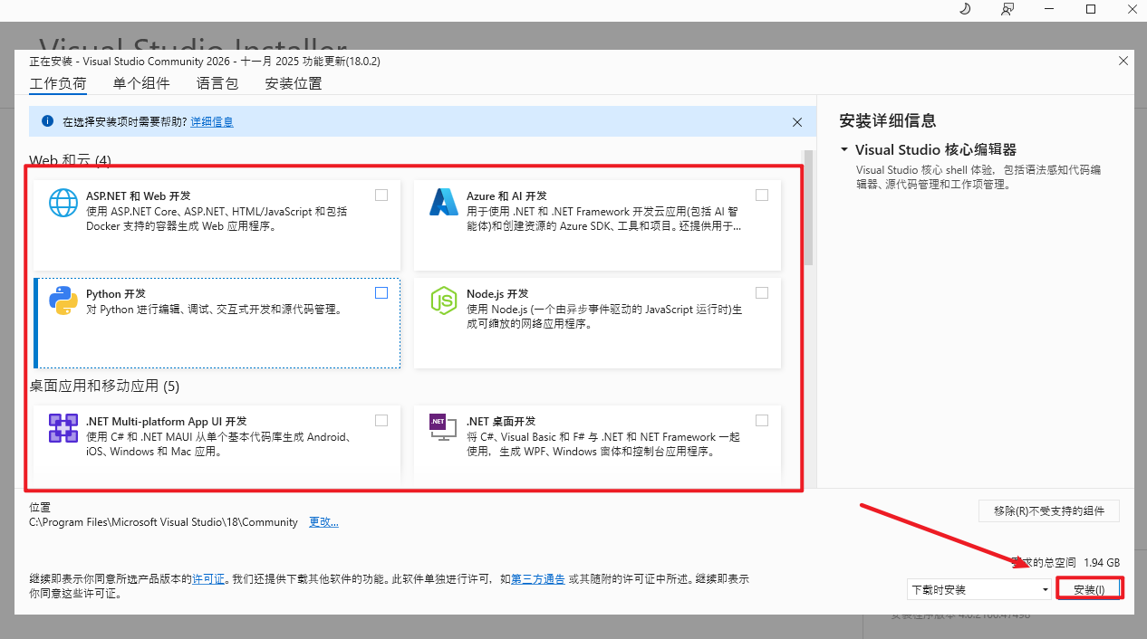The image size is (1147, 639).
Task: Open the 下载时安装 dropdown
Action: (x=979, y=589)
